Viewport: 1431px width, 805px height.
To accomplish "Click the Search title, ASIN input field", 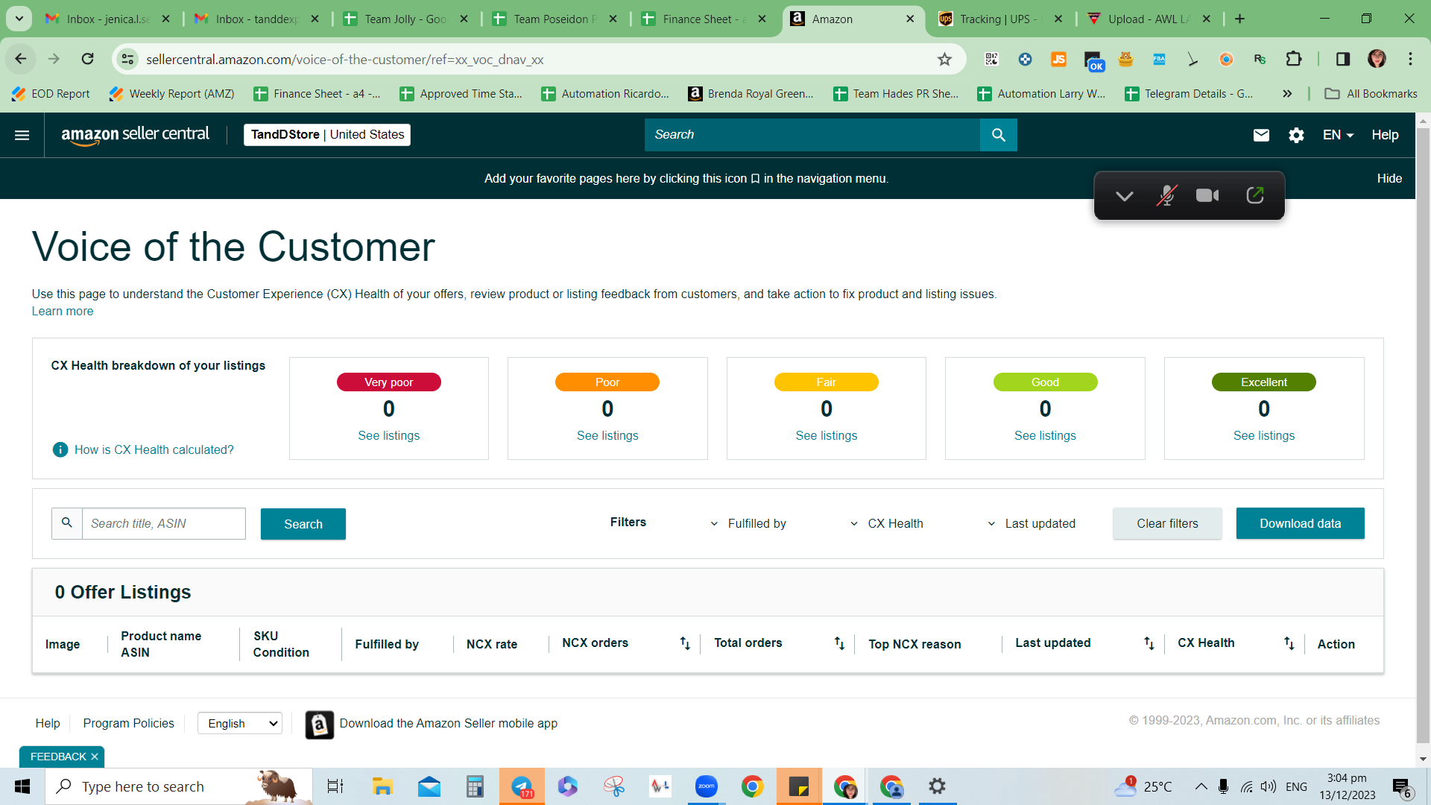I will 163,523.
